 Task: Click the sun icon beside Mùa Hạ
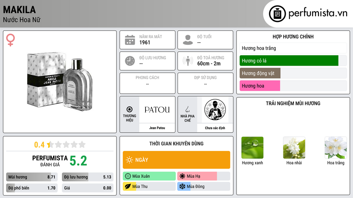tap(182, 176)
